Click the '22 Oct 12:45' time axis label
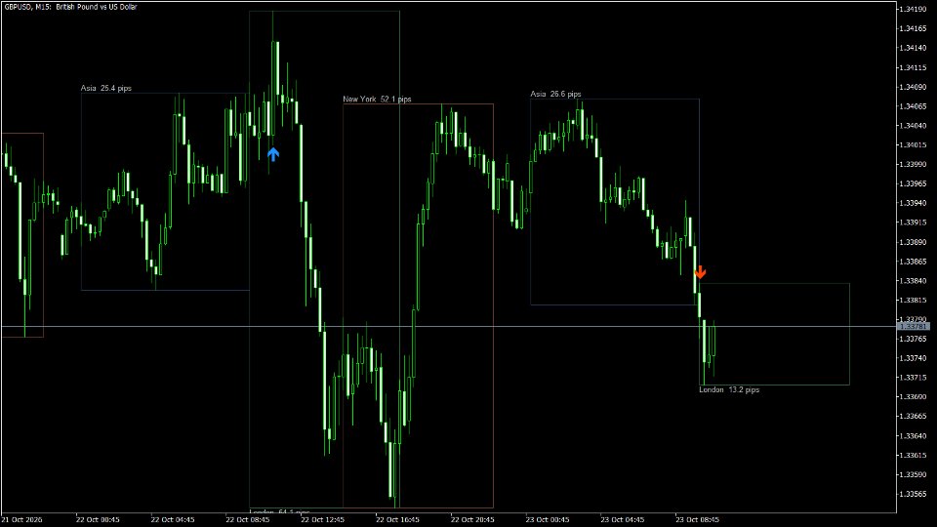The width and height of the screenshot is (937, 527). tap(323, 520)
